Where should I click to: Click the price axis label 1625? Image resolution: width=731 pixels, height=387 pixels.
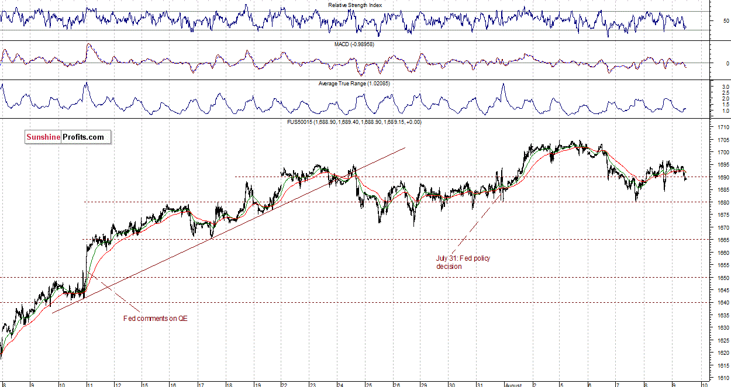click(x=723, y=341)
